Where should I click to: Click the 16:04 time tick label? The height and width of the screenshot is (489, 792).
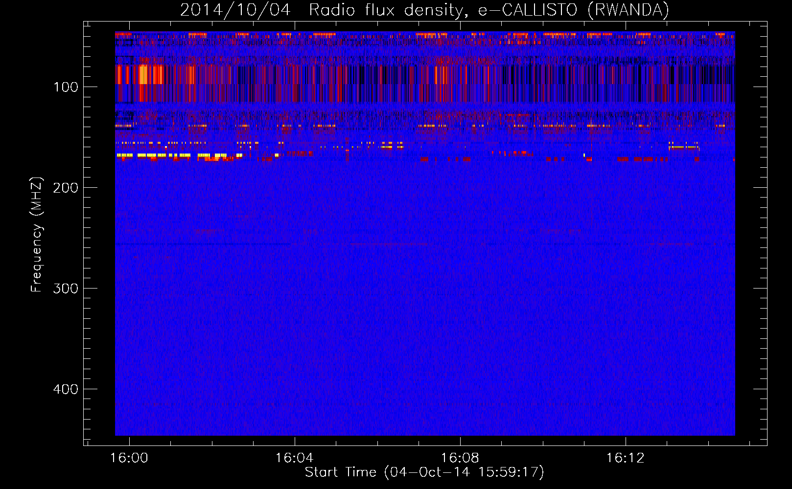(x=295, y=458)
